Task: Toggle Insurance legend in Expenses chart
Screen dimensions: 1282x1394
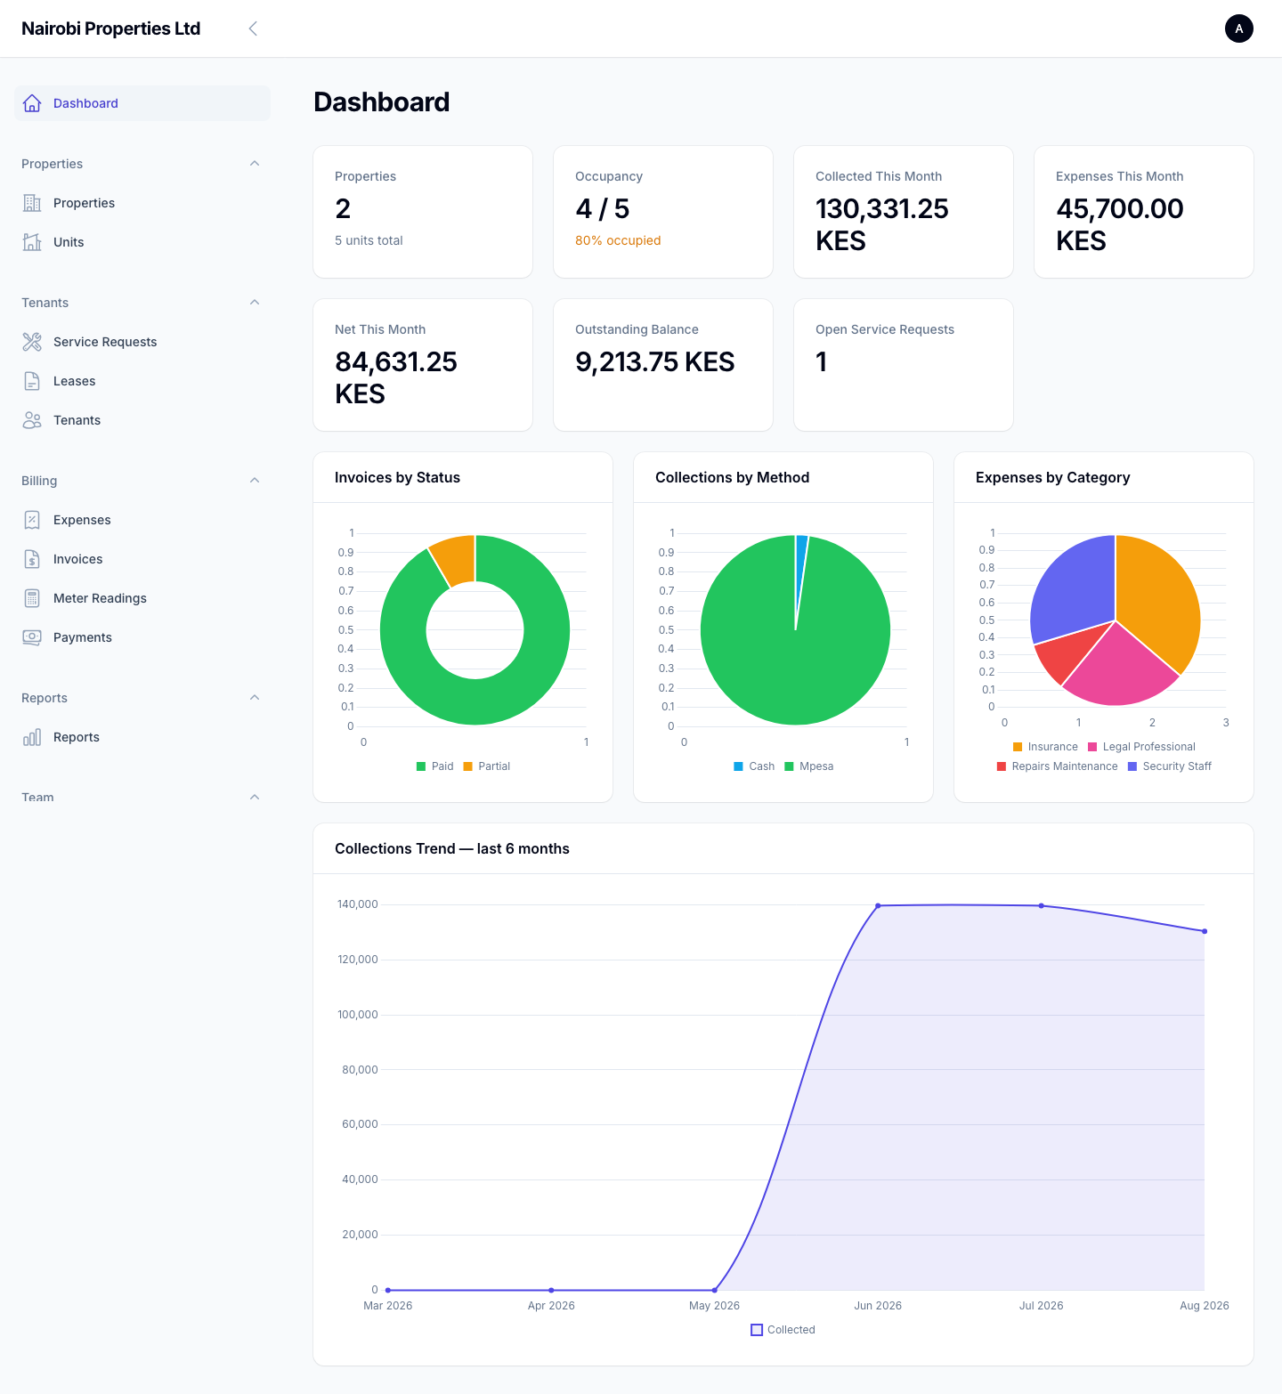Action: point(1045,747)
